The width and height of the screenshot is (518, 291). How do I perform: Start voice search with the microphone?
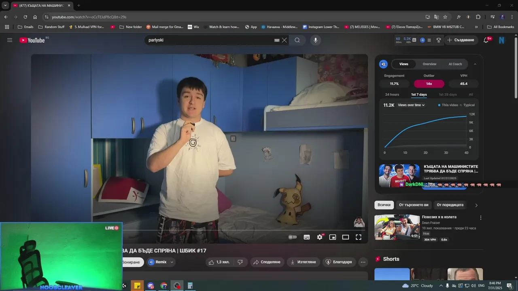click(x=316, y=40)
